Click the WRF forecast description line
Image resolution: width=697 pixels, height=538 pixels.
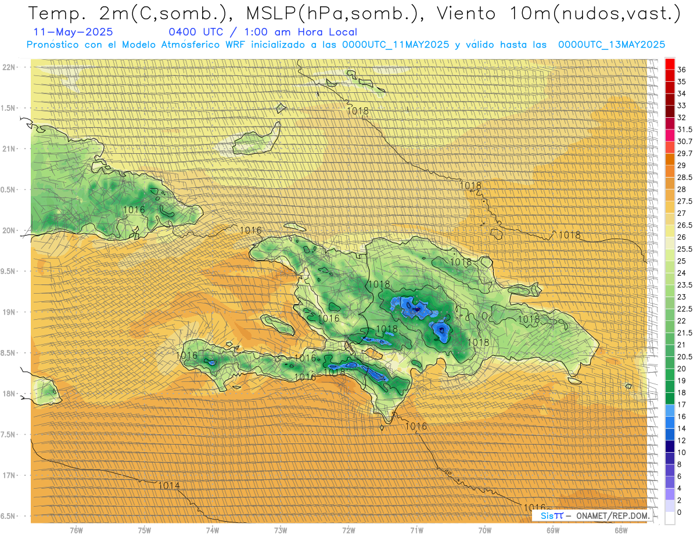[x=346, y=45]
